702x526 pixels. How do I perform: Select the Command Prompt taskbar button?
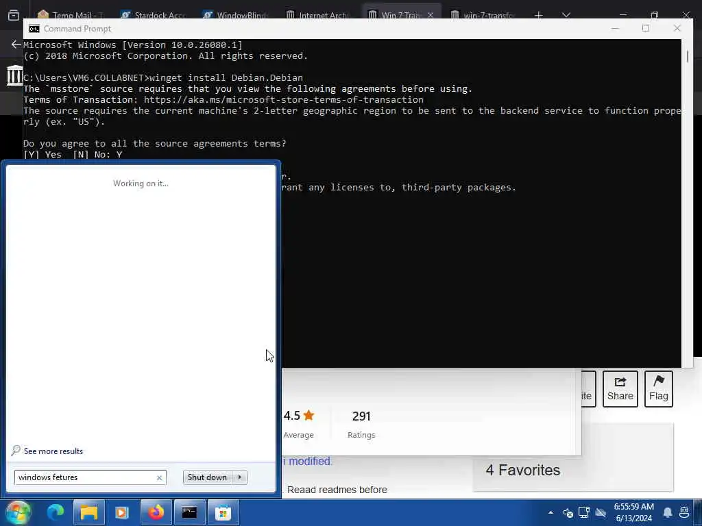pos(189,512)
